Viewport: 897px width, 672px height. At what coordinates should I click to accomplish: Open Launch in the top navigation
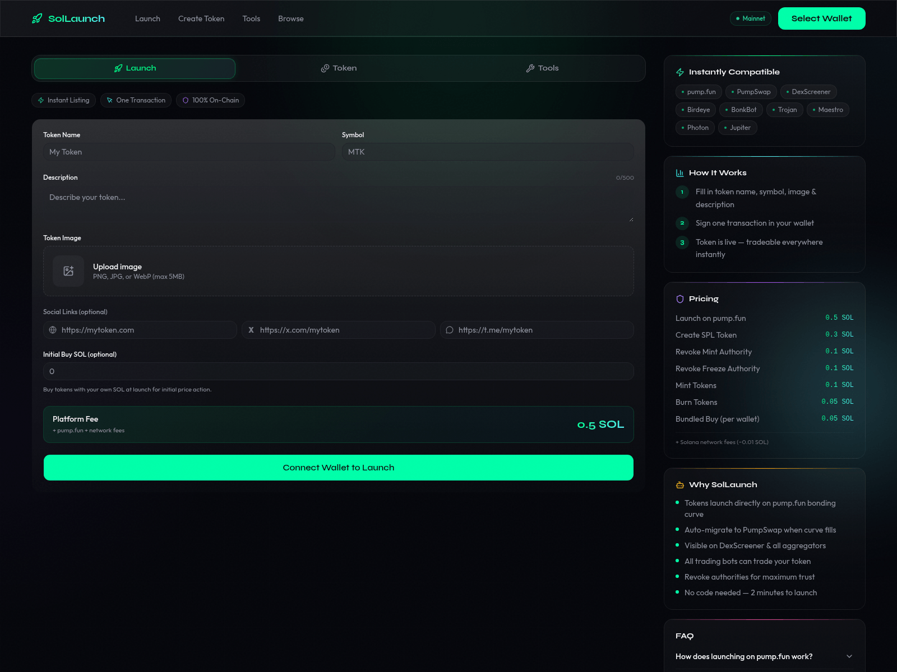click(147, 18)
